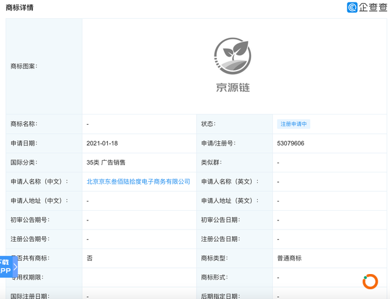Select registration number 53079606
The height and width of the screenshot is (299, 390).
291,144
